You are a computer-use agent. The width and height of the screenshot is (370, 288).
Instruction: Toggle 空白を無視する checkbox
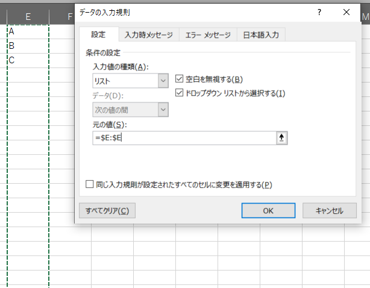179,79
